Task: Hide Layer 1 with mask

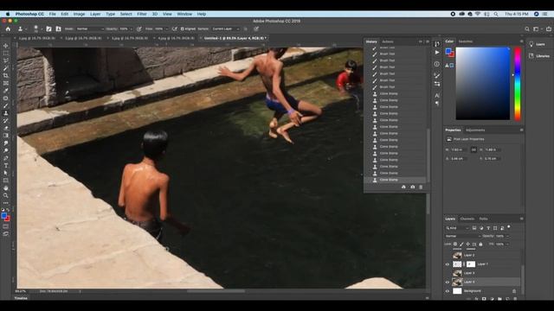Action: point(448,264)
